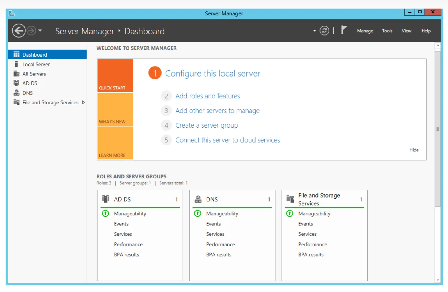448x292 pixels.
Task: Open DNS tile Services
Action: [215, 234]
